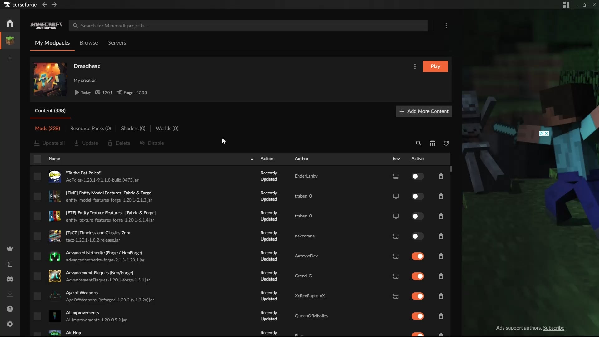This screenshot has width=599, height=337.
Task: Open the Shaders (0) tab
Action: (x=133, y=129)
